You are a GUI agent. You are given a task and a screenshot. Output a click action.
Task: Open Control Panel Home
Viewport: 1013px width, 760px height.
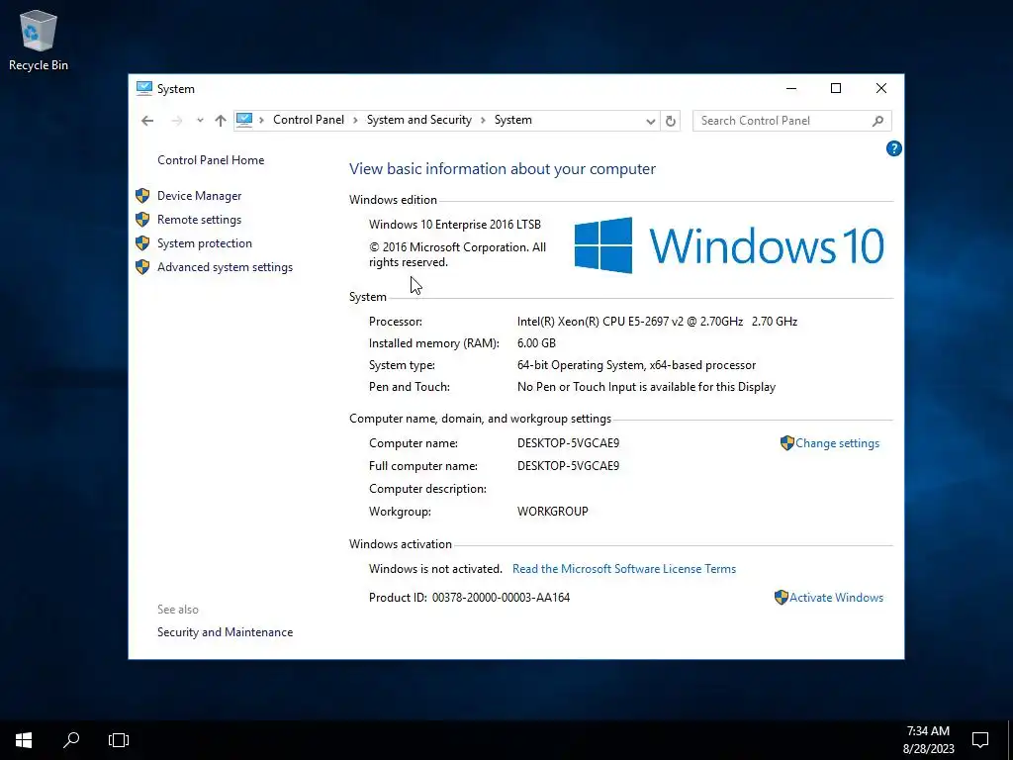coord(211,160)
